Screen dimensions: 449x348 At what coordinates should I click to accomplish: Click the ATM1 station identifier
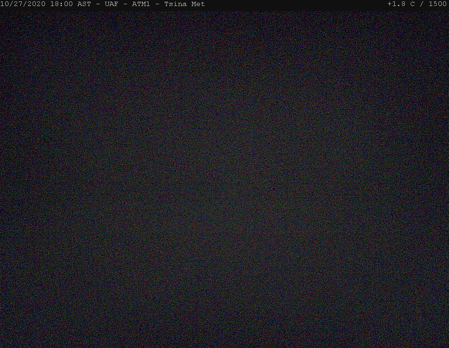pos(141,4)
